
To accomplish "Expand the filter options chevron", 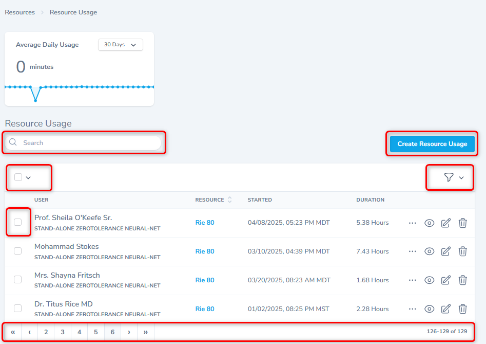I will 461,178.
